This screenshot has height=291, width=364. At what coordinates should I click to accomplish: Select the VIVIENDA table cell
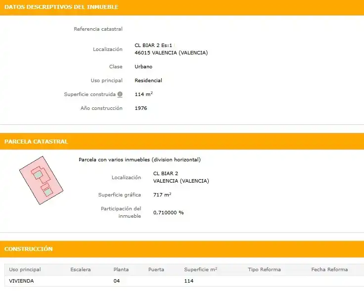pos(21,281)
